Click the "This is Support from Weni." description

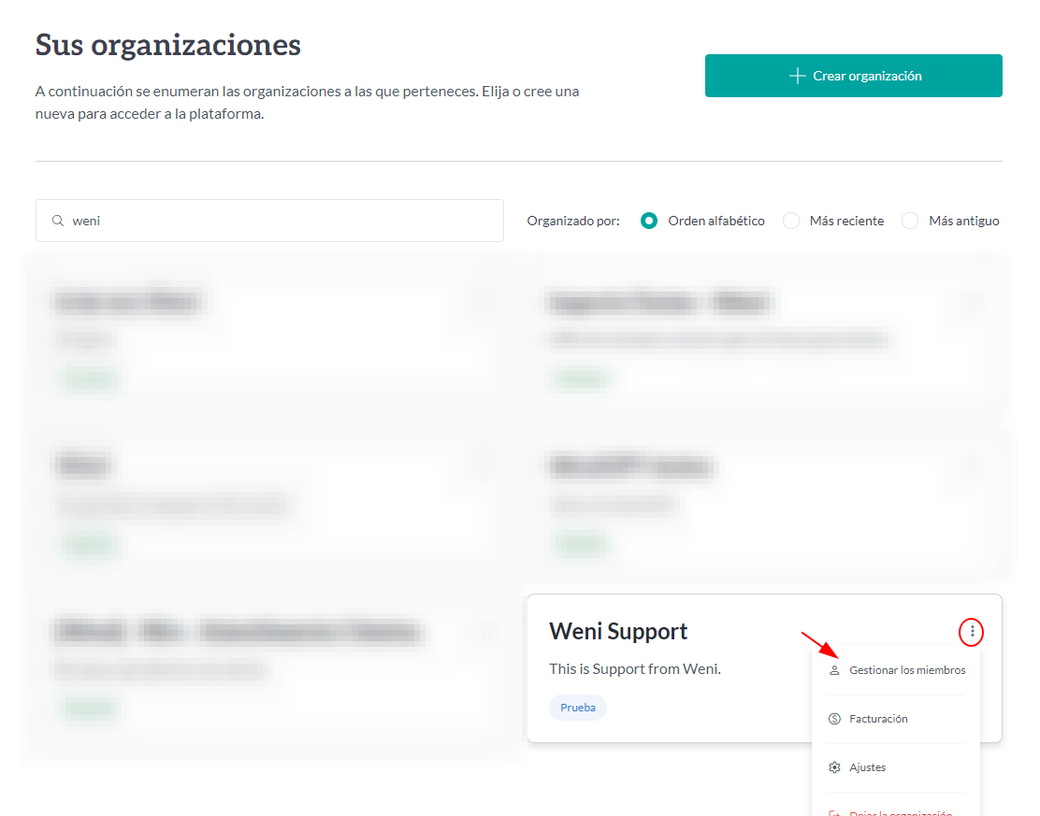point(634,669)
